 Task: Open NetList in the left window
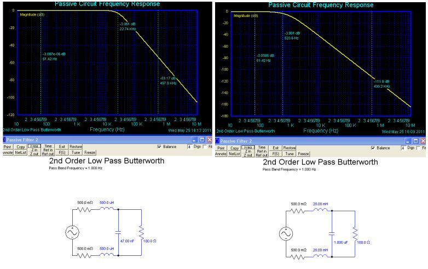20,154
